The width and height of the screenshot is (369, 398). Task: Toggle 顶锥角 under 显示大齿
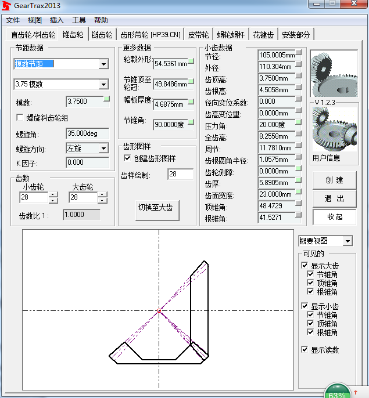click(310, 283)
